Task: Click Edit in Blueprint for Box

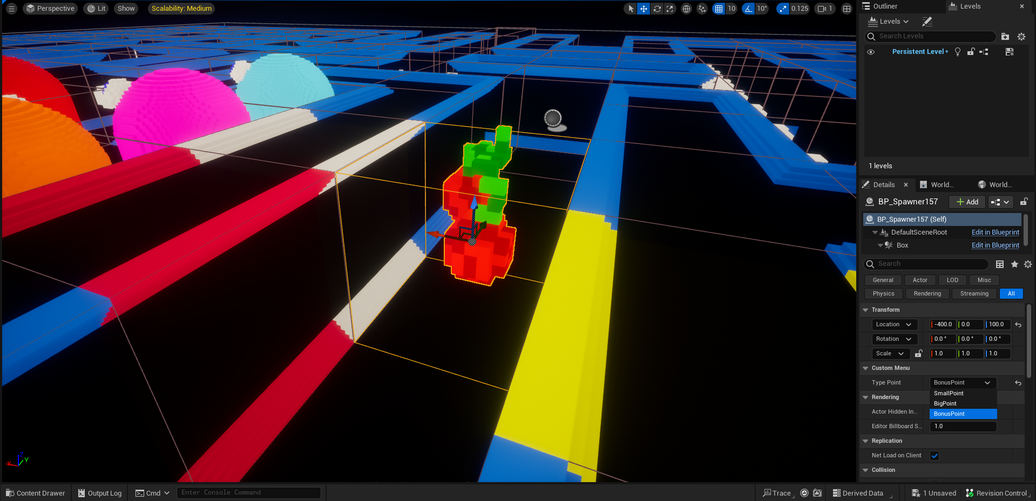Action: tap(996, 245)
